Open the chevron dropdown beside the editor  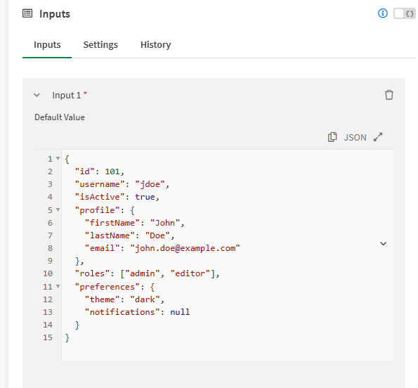pyautogui.click(x=384, y=243)
